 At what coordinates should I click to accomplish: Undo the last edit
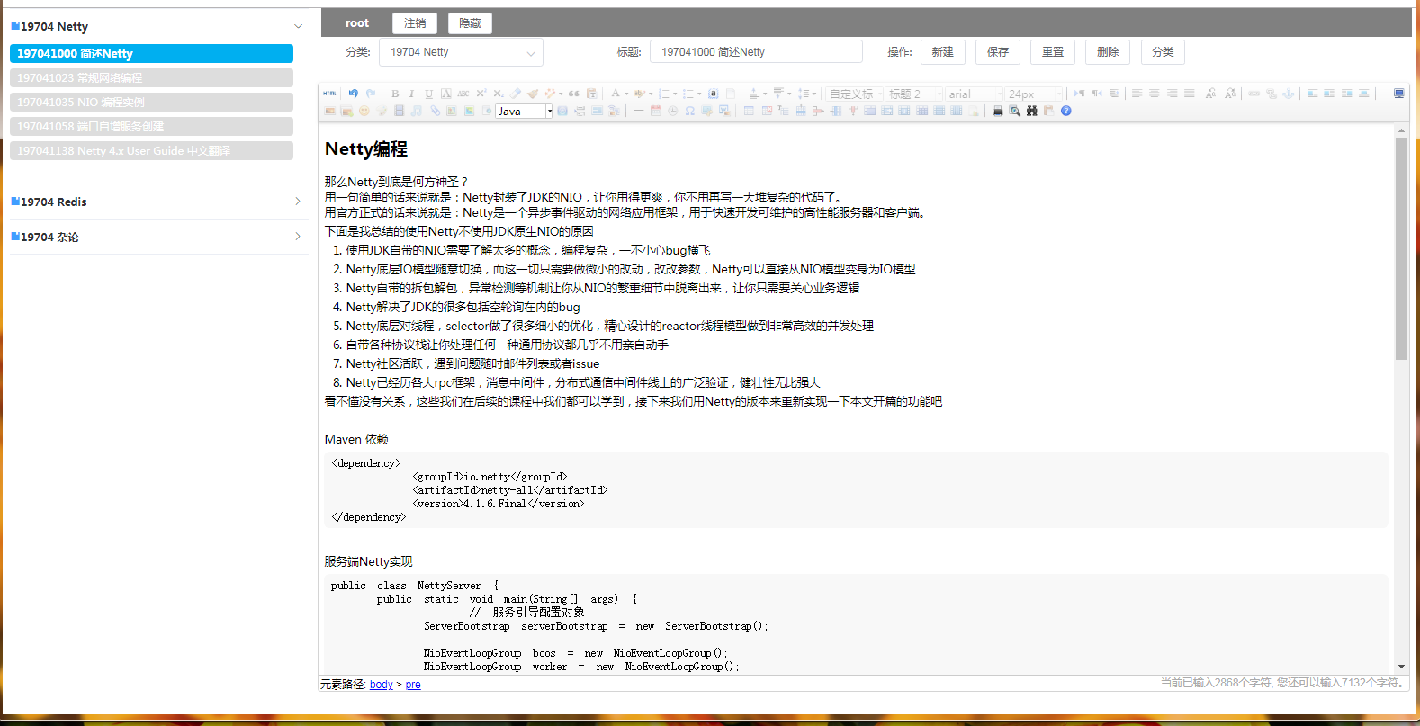(353, 94)
